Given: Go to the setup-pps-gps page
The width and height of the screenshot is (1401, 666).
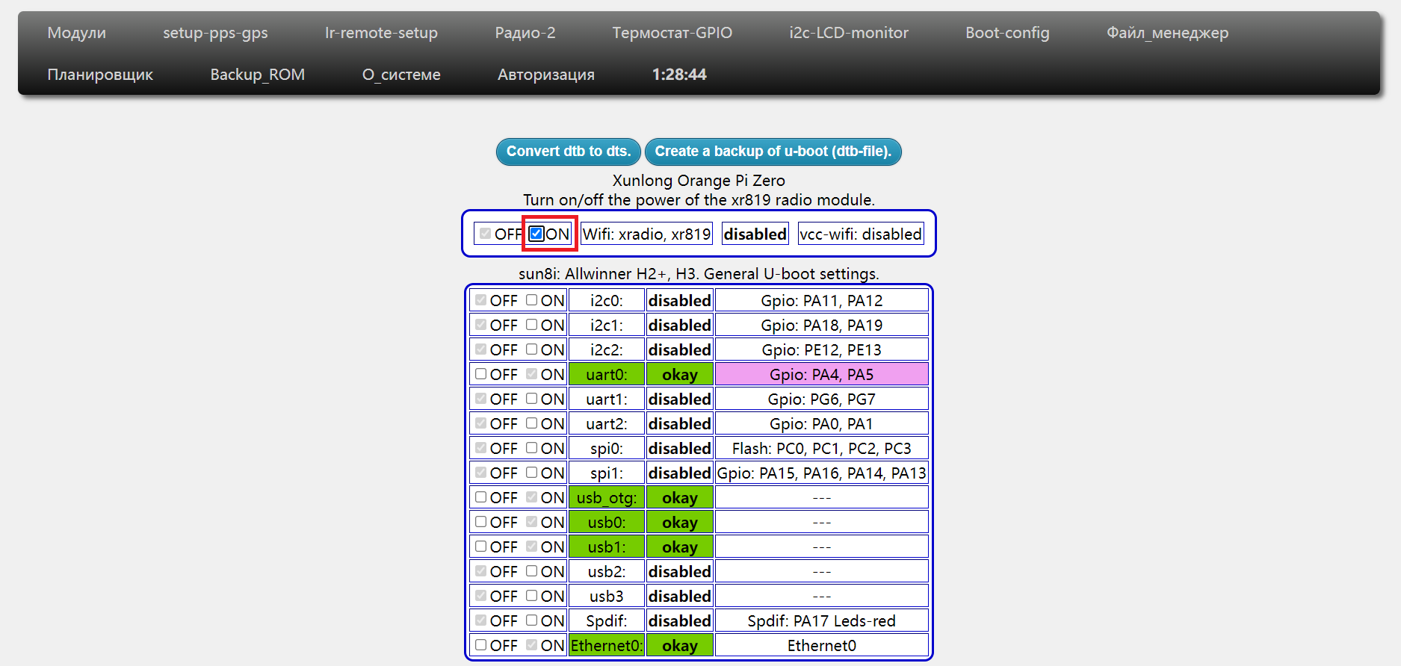Looking at the screenshot, I should point(215,33).
